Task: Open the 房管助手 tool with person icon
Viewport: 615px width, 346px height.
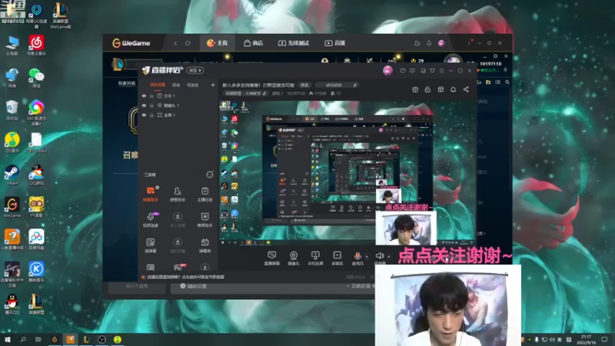Action: (178, 194)
